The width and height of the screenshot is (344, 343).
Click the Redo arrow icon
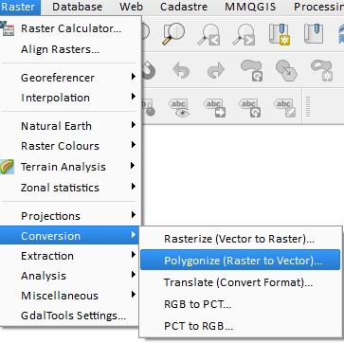tap(216, 70)
